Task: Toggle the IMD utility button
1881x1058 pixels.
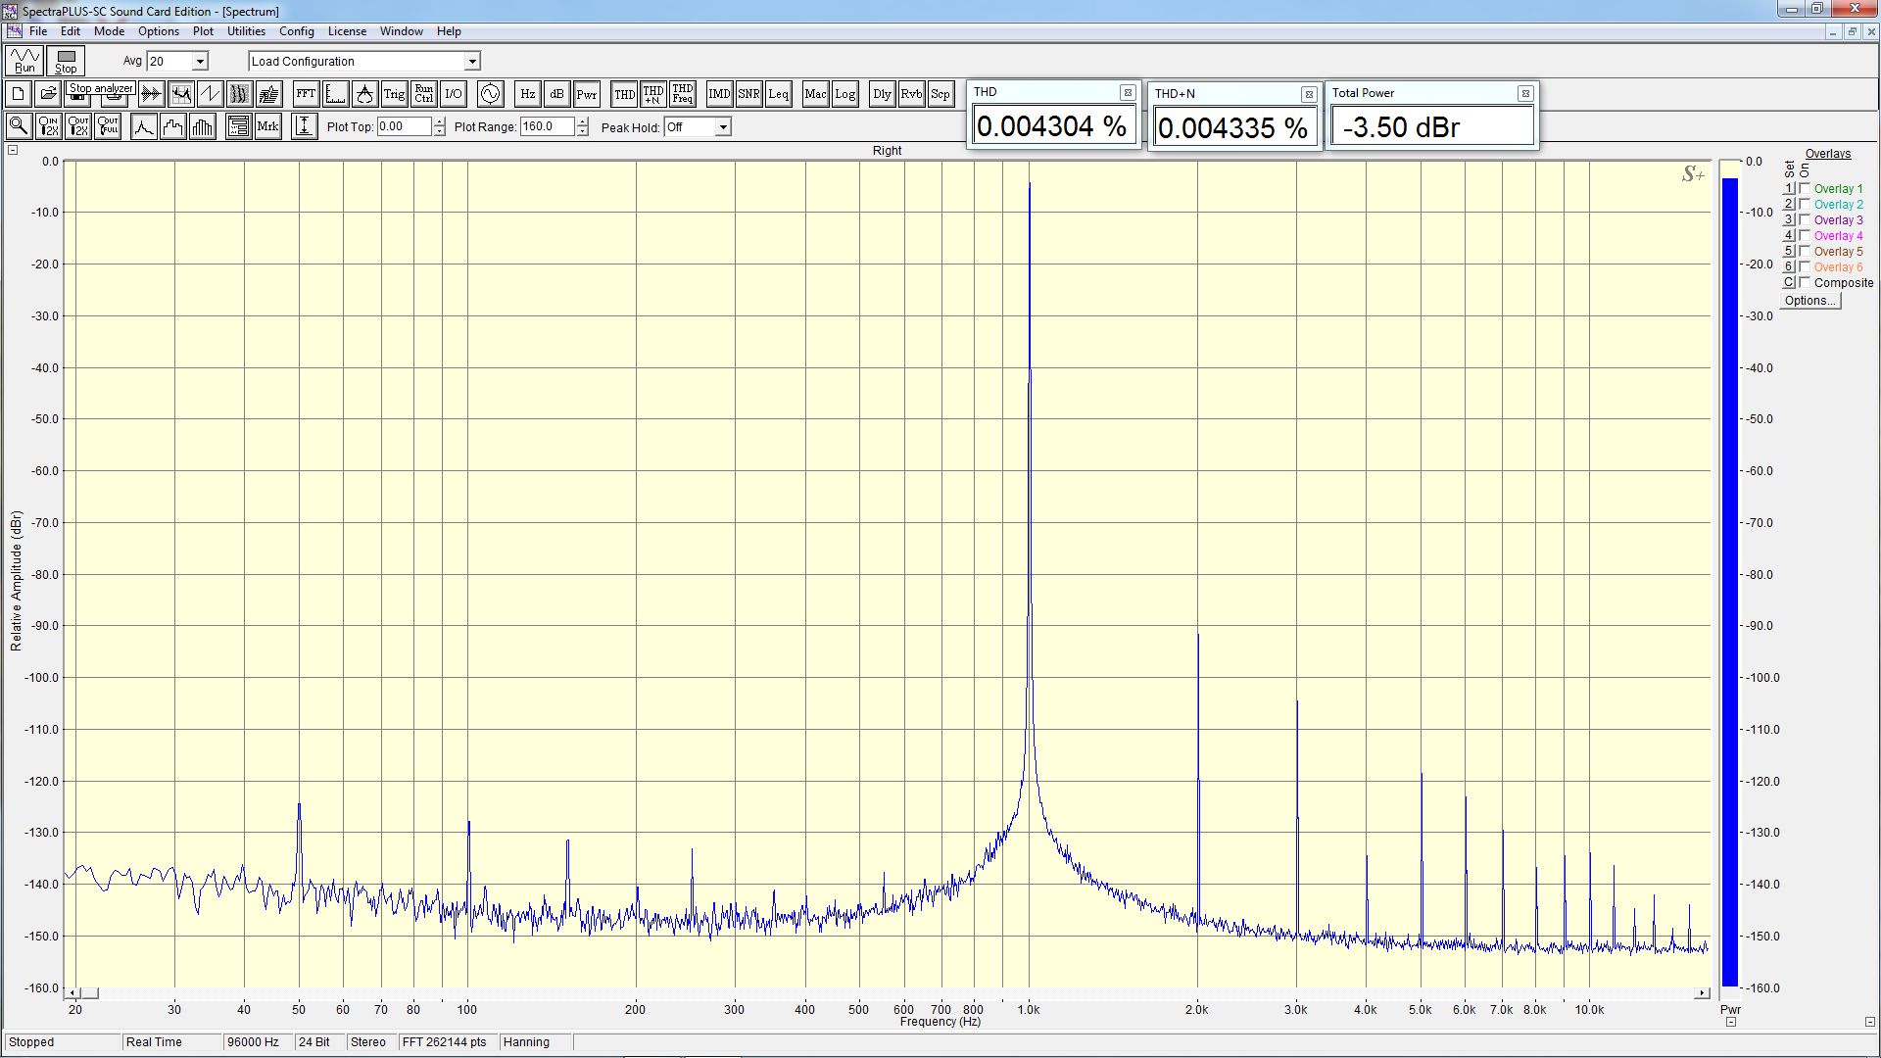Action: [719, 94]
